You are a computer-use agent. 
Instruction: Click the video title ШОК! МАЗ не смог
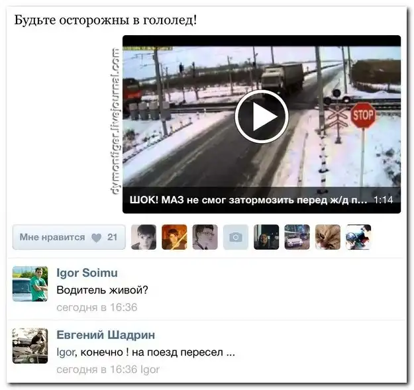click(x=248, y=200)
